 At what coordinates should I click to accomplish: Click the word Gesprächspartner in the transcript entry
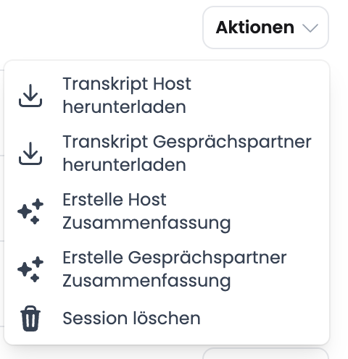232,143
